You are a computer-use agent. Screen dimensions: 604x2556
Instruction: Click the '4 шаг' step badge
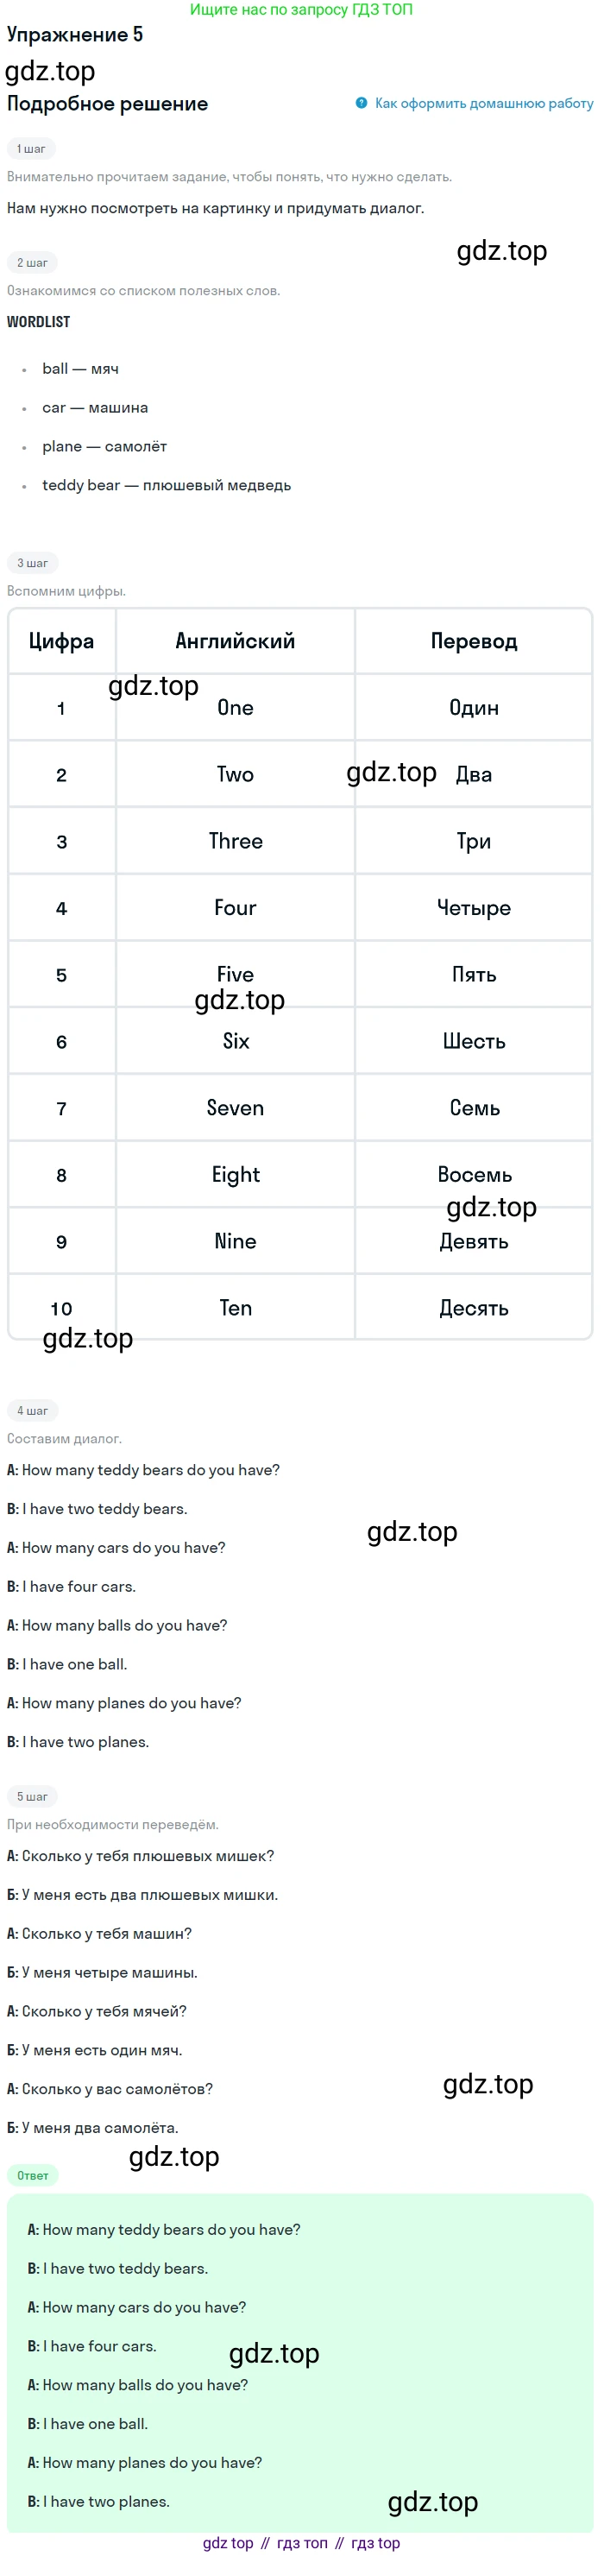(x=32, y=1410)
